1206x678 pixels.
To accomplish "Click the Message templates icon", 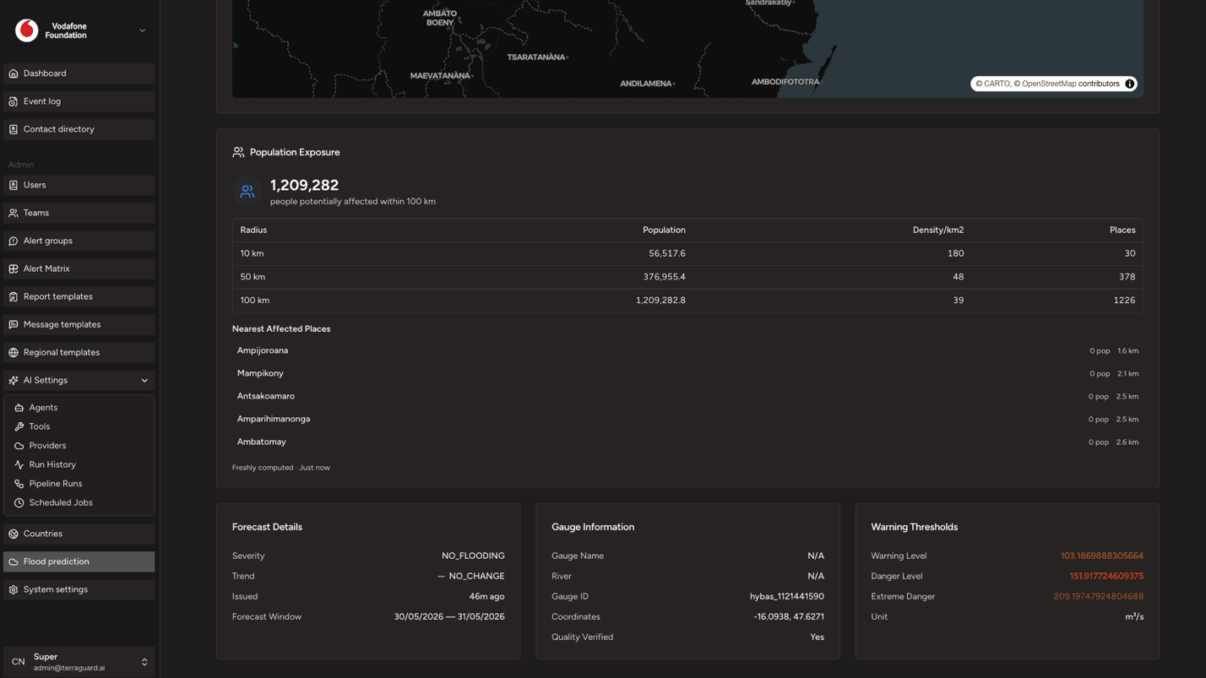I will (14, 324).
